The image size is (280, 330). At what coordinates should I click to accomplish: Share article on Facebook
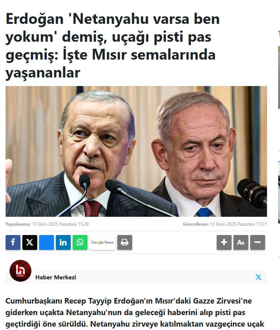point(13,242)
